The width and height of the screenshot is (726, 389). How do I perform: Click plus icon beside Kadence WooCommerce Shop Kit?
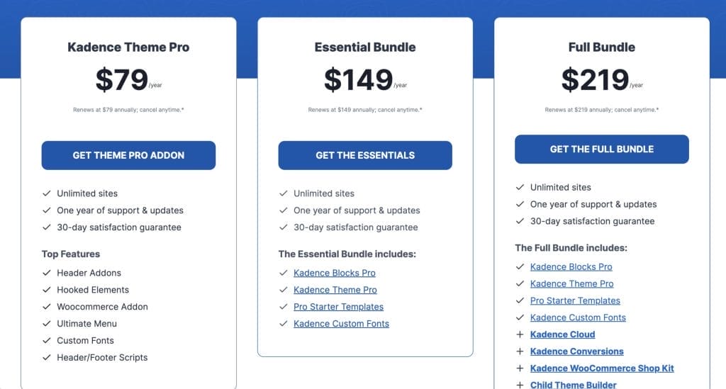click(520, 368)
